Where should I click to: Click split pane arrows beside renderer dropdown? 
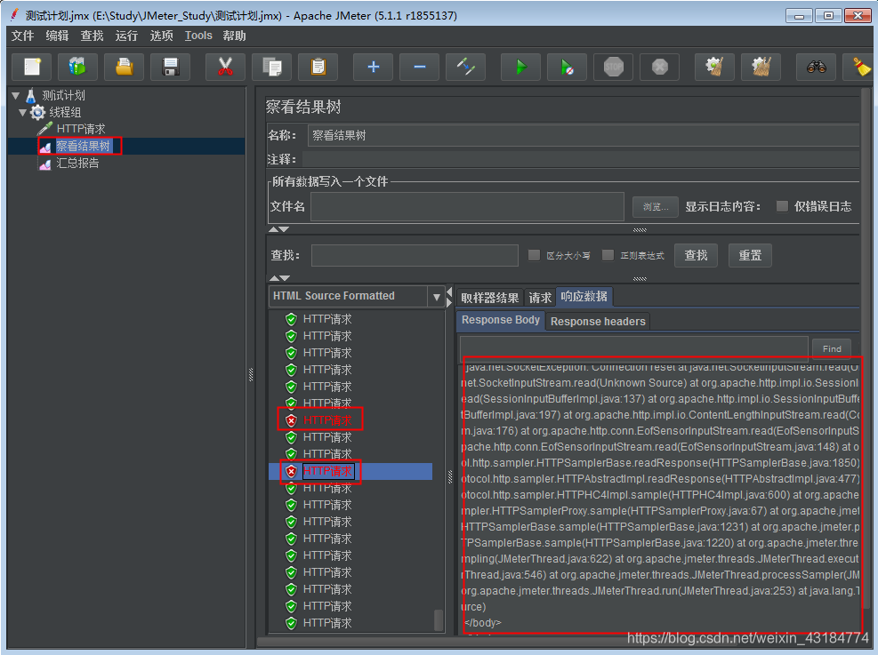tap(449, 297)
